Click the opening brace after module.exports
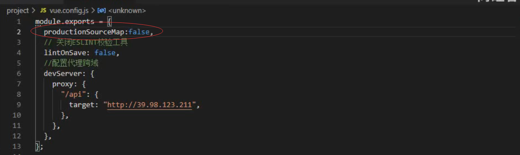The width and height of the screenshot is (520, 155). coord(109,21)
